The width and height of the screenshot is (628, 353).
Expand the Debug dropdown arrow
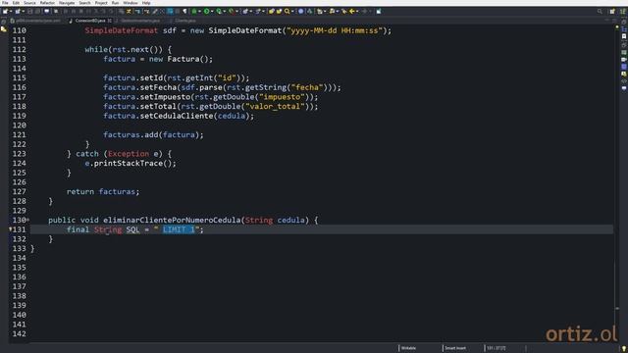coord(199,11)
